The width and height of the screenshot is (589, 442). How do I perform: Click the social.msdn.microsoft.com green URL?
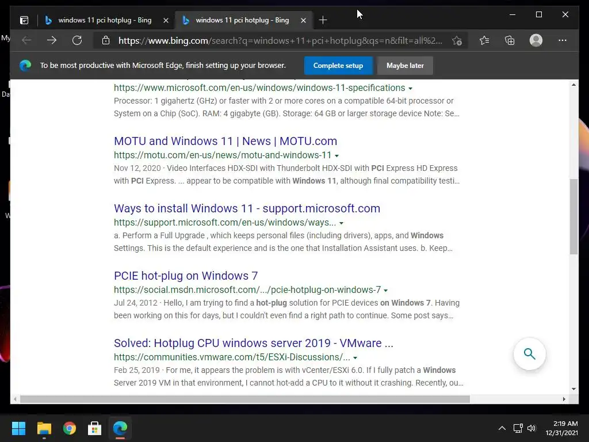click(x=247, y=289)
